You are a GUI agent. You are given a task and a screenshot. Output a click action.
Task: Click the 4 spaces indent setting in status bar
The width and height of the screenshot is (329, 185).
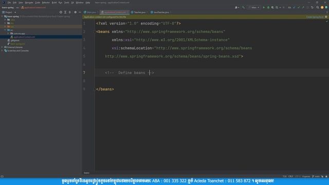(306, 176)
